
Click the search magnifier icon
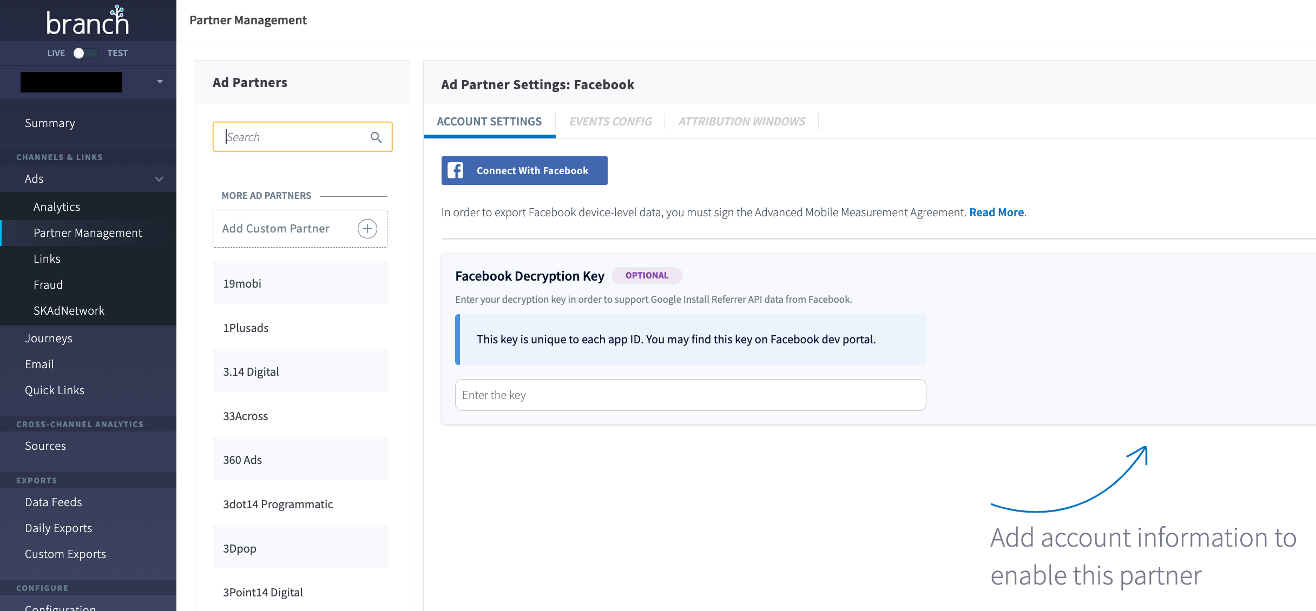(x=376, y=137)
